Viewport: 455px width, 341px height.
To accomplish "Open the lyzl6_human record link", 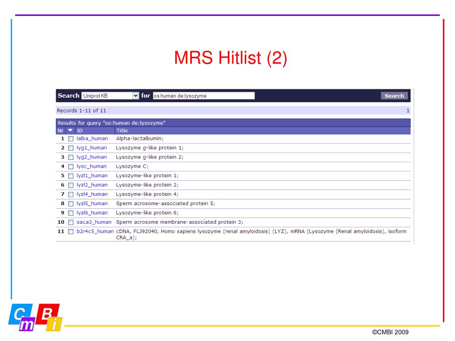I will click(92, 213).
